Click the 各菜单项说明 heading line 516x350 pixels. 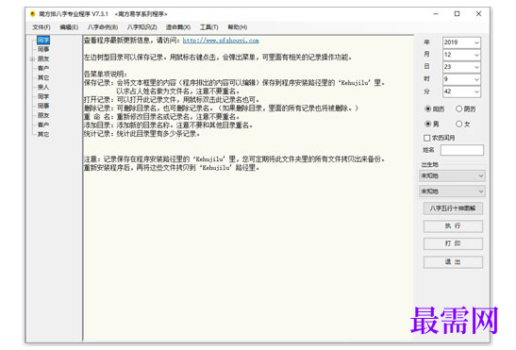click(106, 75)
